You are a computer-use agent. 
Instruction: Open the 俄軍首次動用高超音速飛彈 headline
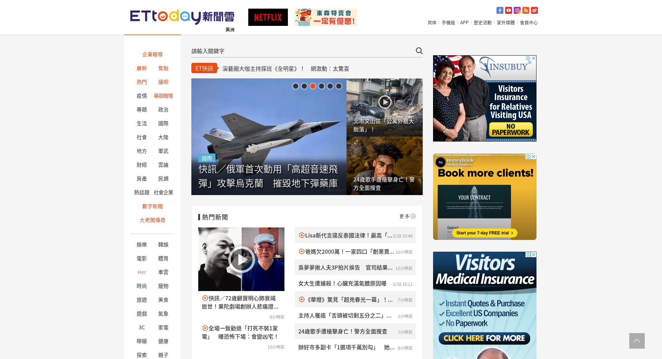[268, 176]
